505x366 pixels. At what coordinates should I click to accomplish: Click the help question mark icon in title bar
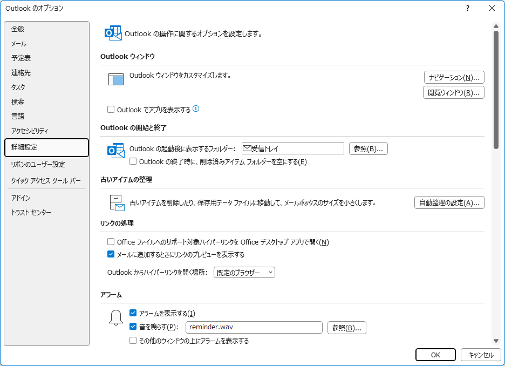pos(467,8)
